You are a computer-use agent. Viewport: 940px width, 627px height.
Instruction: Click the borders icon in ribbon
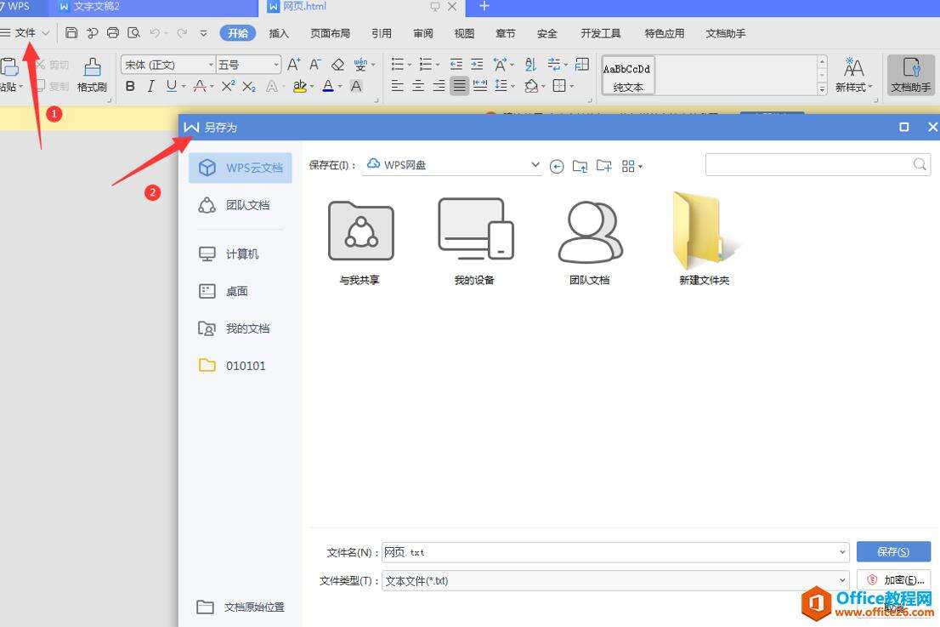pyautogui.click(x=559, y=87)
